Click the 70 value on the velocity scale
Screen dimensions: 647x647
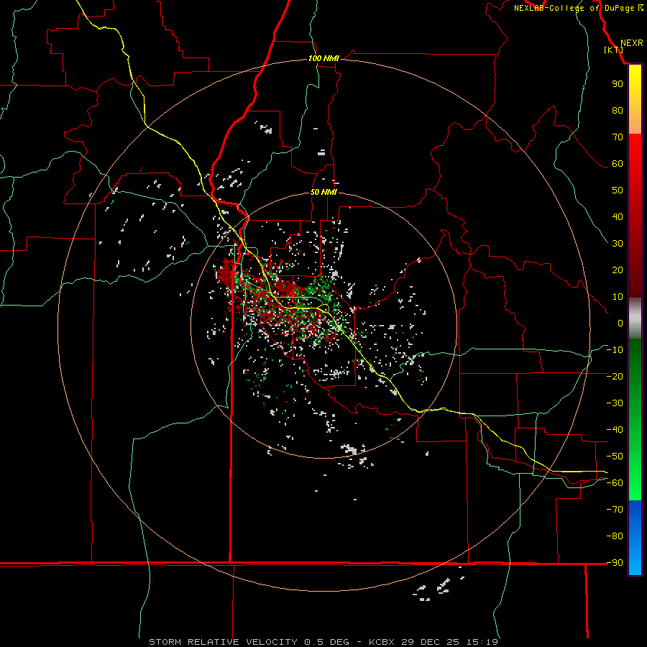[618, 137]
